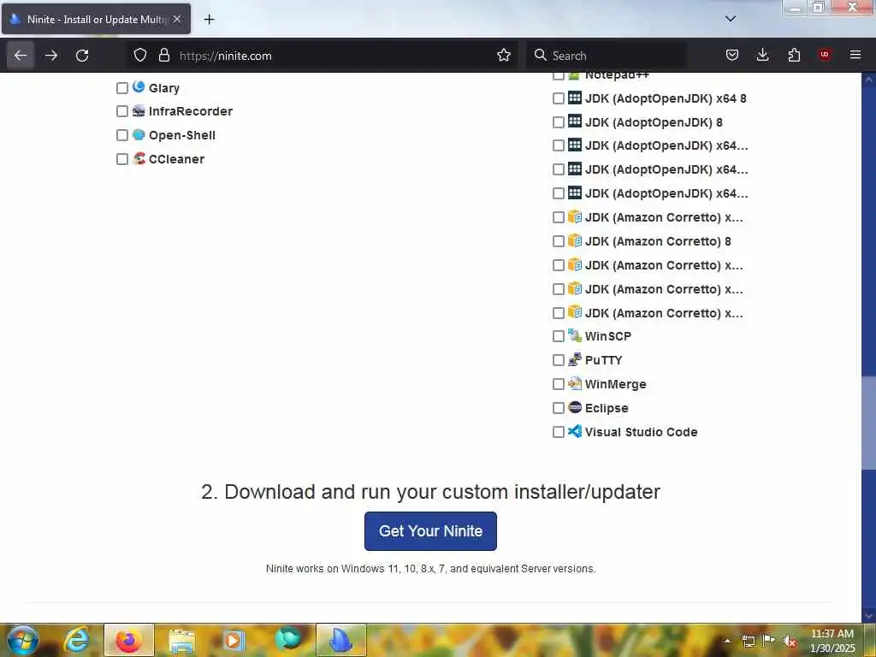Bookmark this page with the star
Image resolution: width=876 pixels, height=657 pixels.
point(503,56)
